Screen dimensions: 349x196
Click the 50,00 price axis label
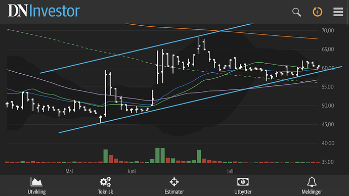[328, 106]
